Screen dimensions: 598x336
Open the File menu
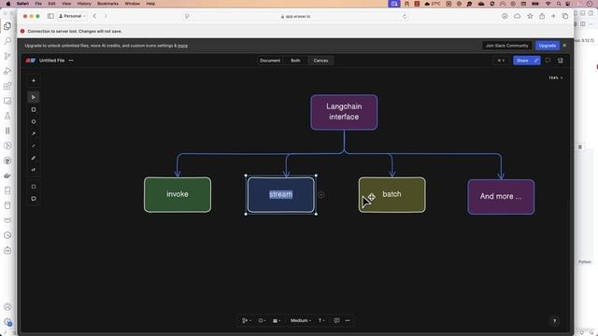[38, 4]
